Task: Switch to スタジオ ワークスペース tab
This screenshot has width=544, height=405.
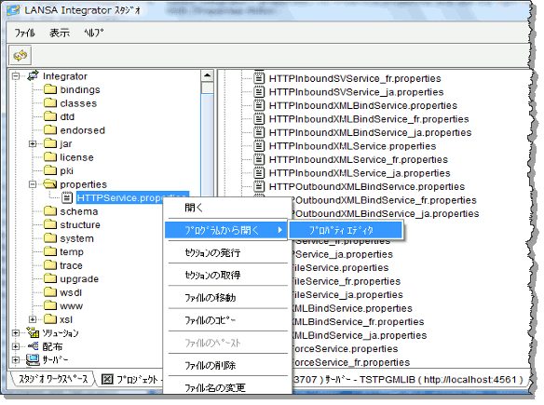Action: (53, 379)
